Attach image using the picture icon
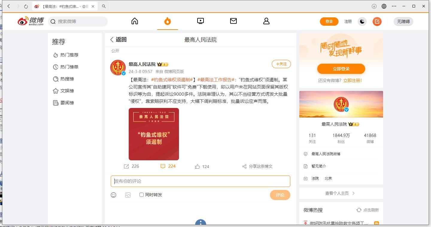The image size is (431, 227). 128,195
